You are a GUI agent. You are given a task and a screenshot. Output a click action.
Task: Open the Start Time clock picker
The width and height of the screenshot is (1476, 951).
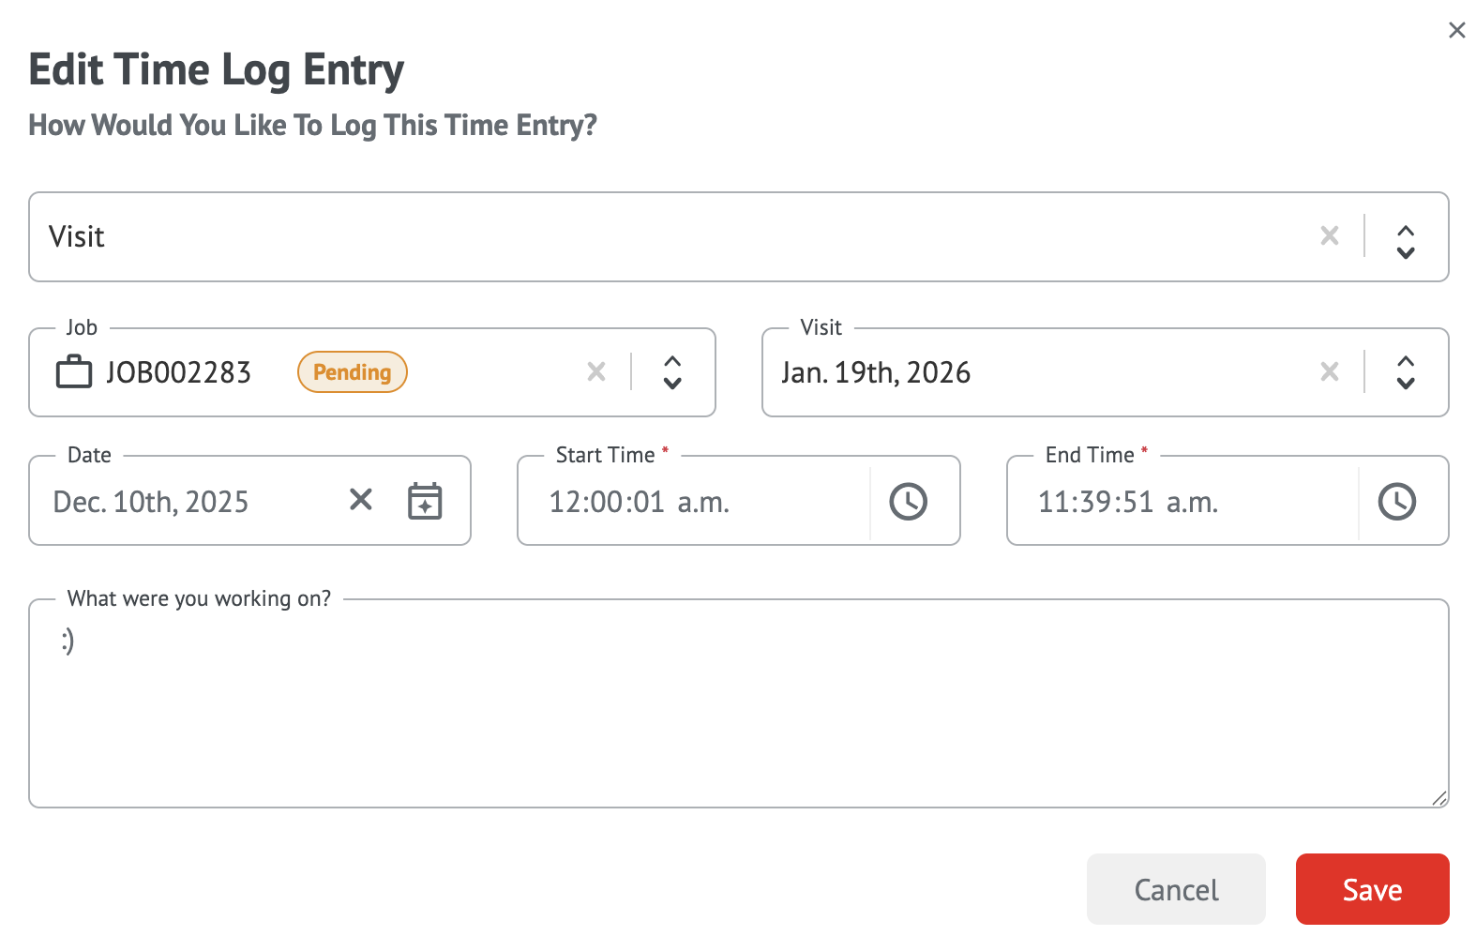pyautogui.click(x=908, y=501)
